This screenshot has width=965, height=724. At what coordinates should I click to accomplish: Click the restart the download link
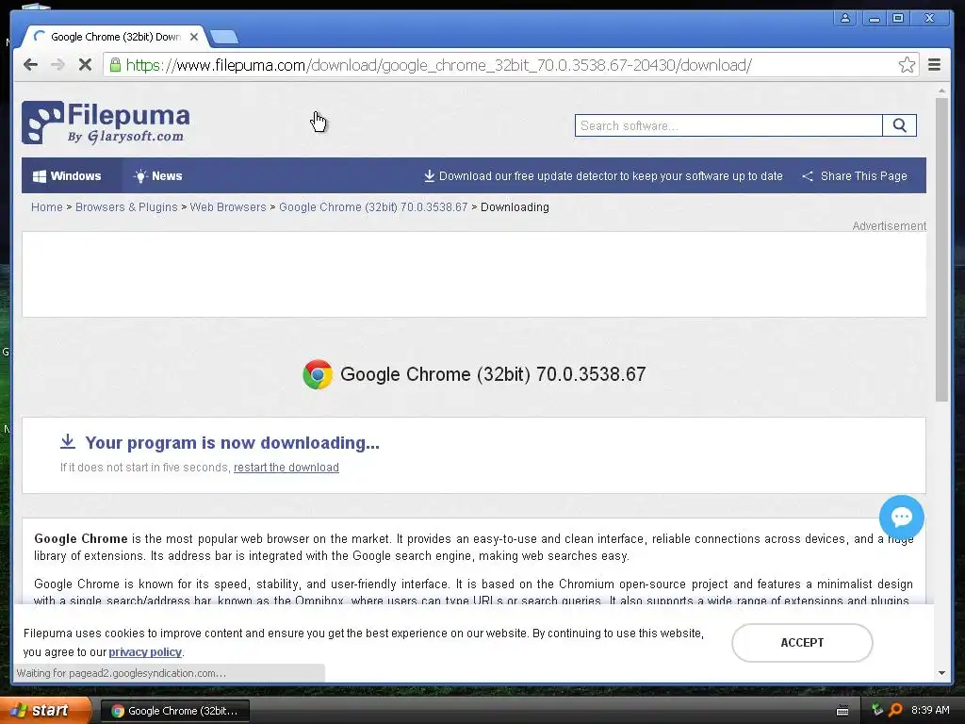[286, 468]
